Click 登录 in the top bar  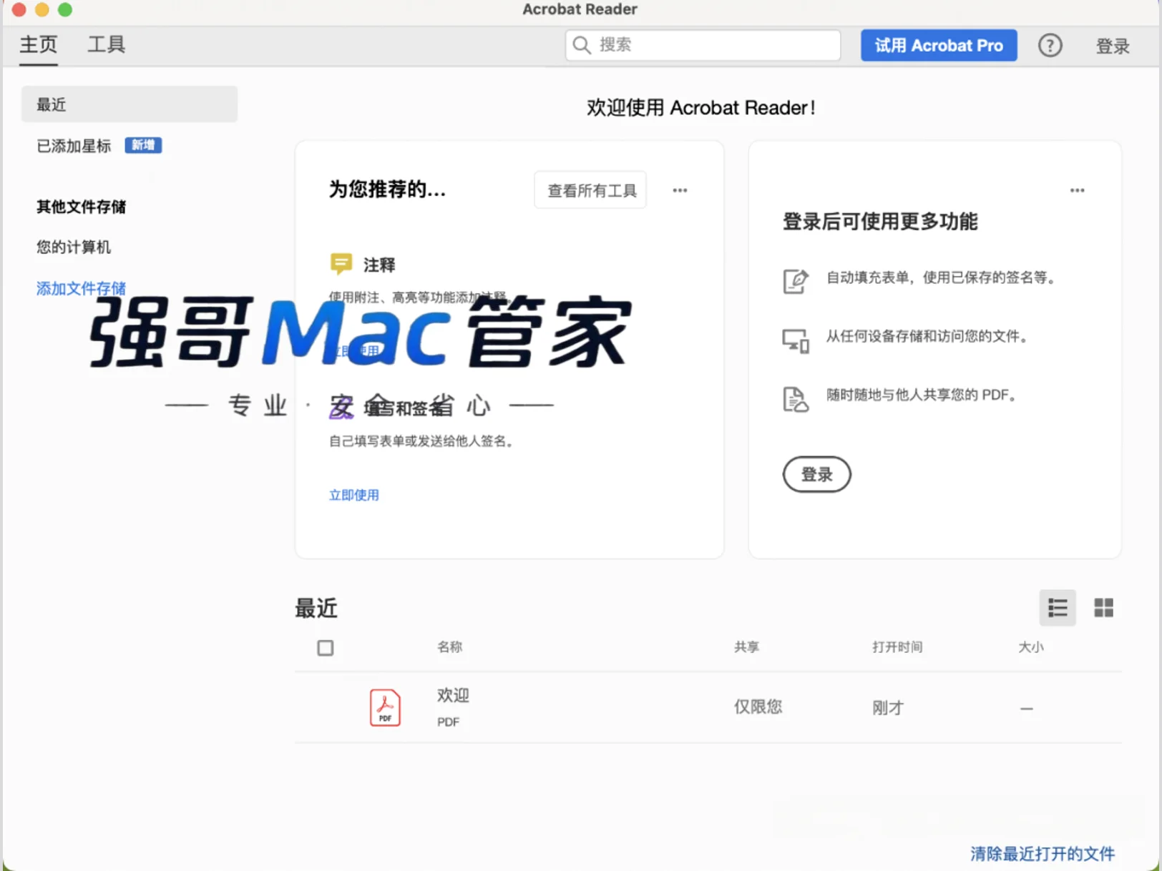1113,46
